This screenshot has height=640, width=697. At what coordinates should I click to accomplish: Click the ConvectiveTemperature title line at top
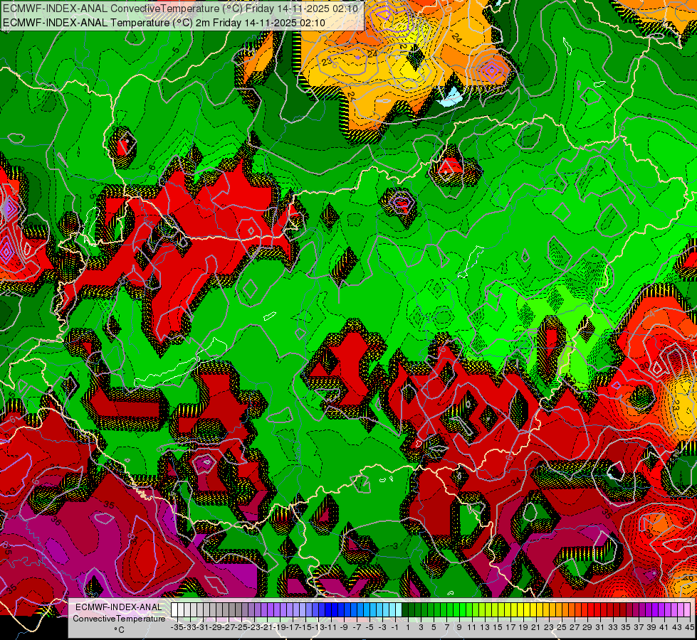pos(181,9)
